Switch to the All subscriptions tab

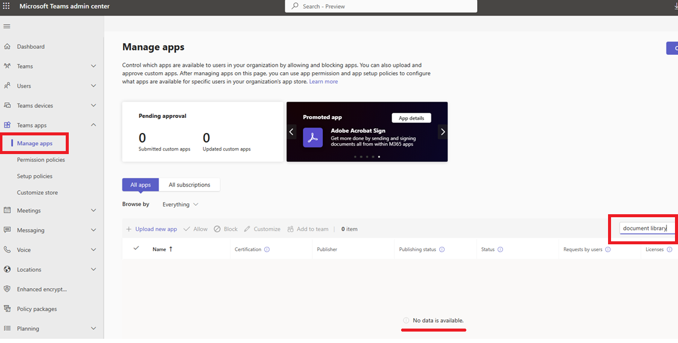click(x=189, y=185)
